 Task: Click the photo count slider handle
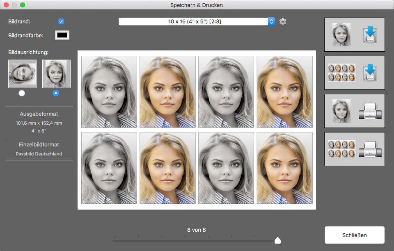coord(278,240)
